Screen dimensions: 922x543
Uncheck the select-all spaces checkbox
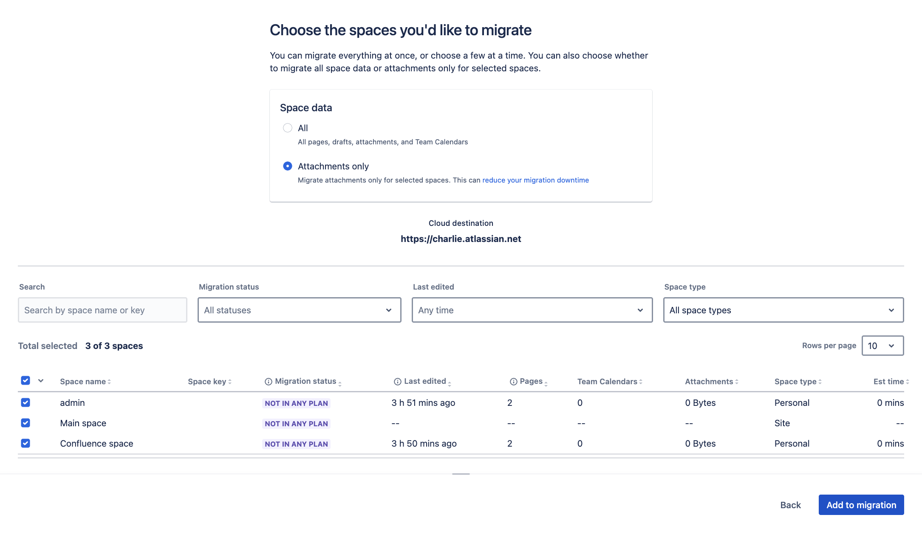[25, 380]
